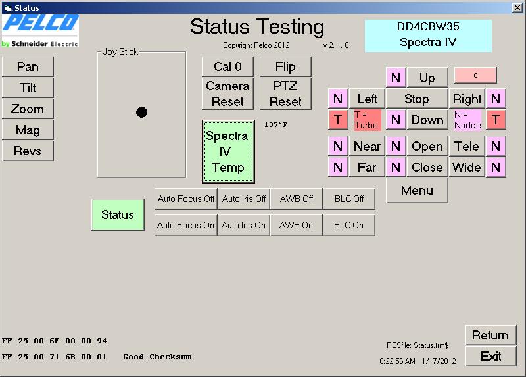Viewport: 526px width, 377px height.
Task: Nudge Left with N beside Left
Action: [x=338, y=99]
